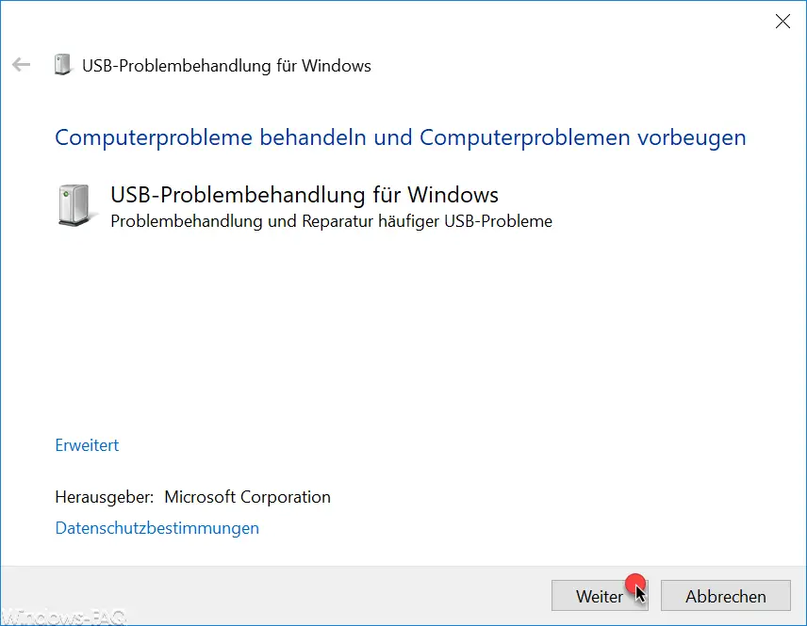Viewport: 807px width, 626px height.
Task: Open the Erweitert advanced options link
Action: pyautogui.click(x=87, y=445)
